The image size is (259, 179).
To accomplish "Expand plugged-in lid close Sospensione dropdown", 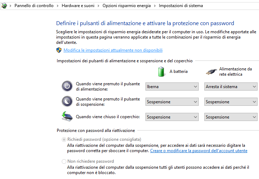I will point(231,117).
